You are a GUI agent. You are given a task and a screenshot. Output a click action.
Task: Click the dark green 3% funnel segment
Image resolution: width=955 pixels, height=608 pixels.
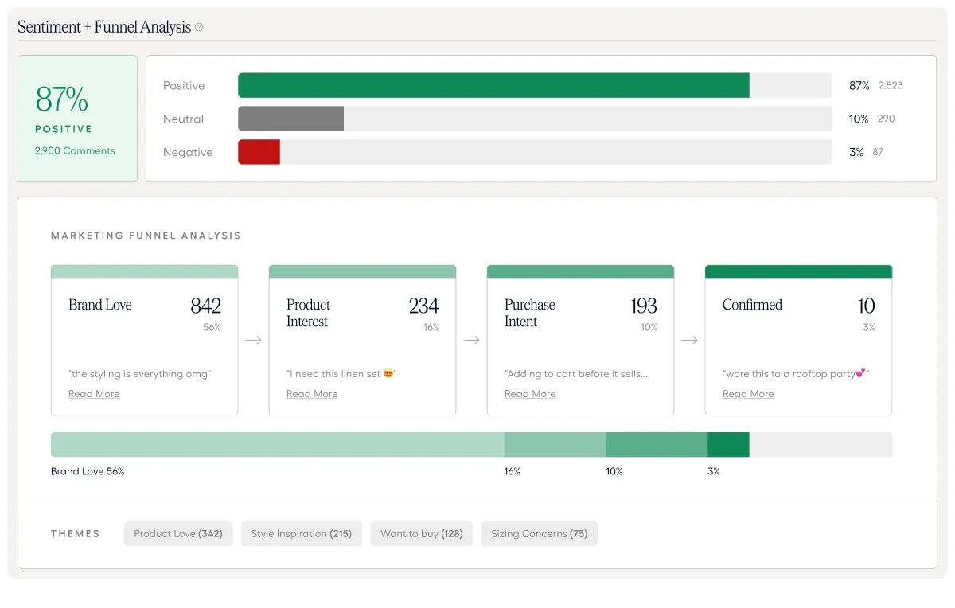point(728,445)
